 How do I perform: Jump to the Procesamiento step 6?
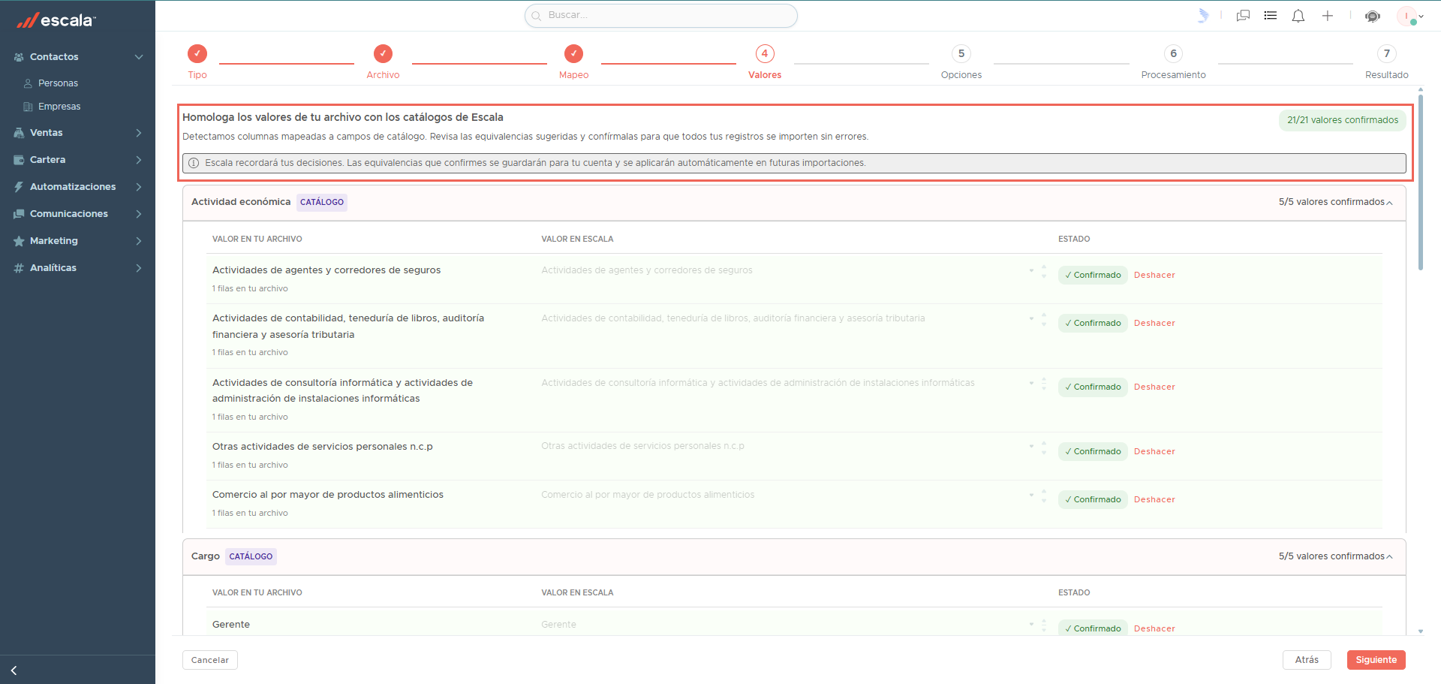(1174, 62)
